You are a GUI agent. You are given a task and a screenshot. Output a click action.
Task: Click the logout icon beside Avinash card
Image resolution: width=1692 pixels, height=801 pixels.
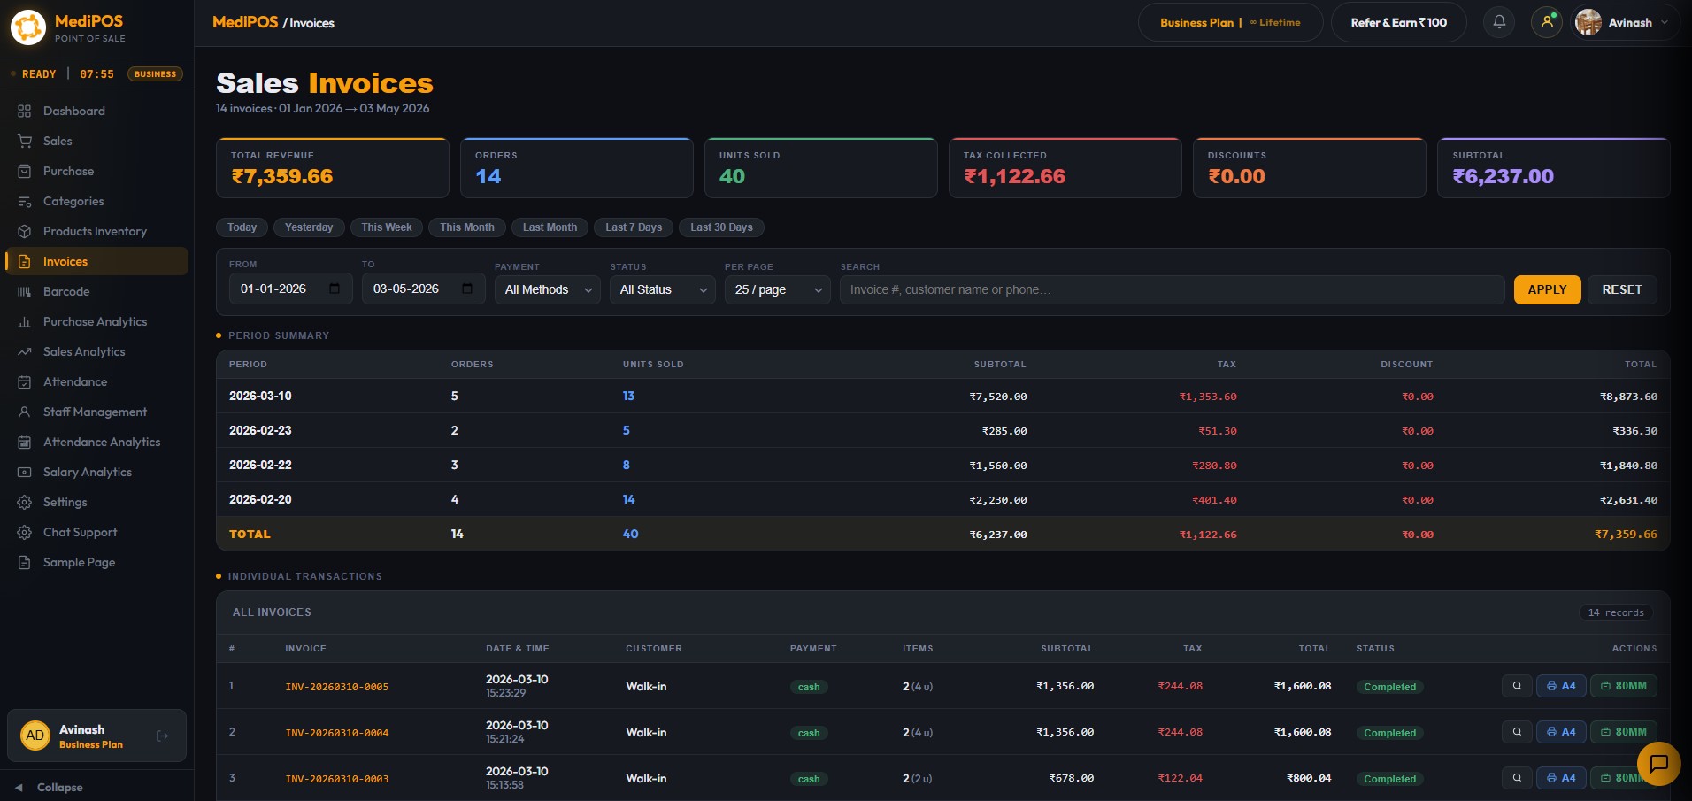point(162,736)
